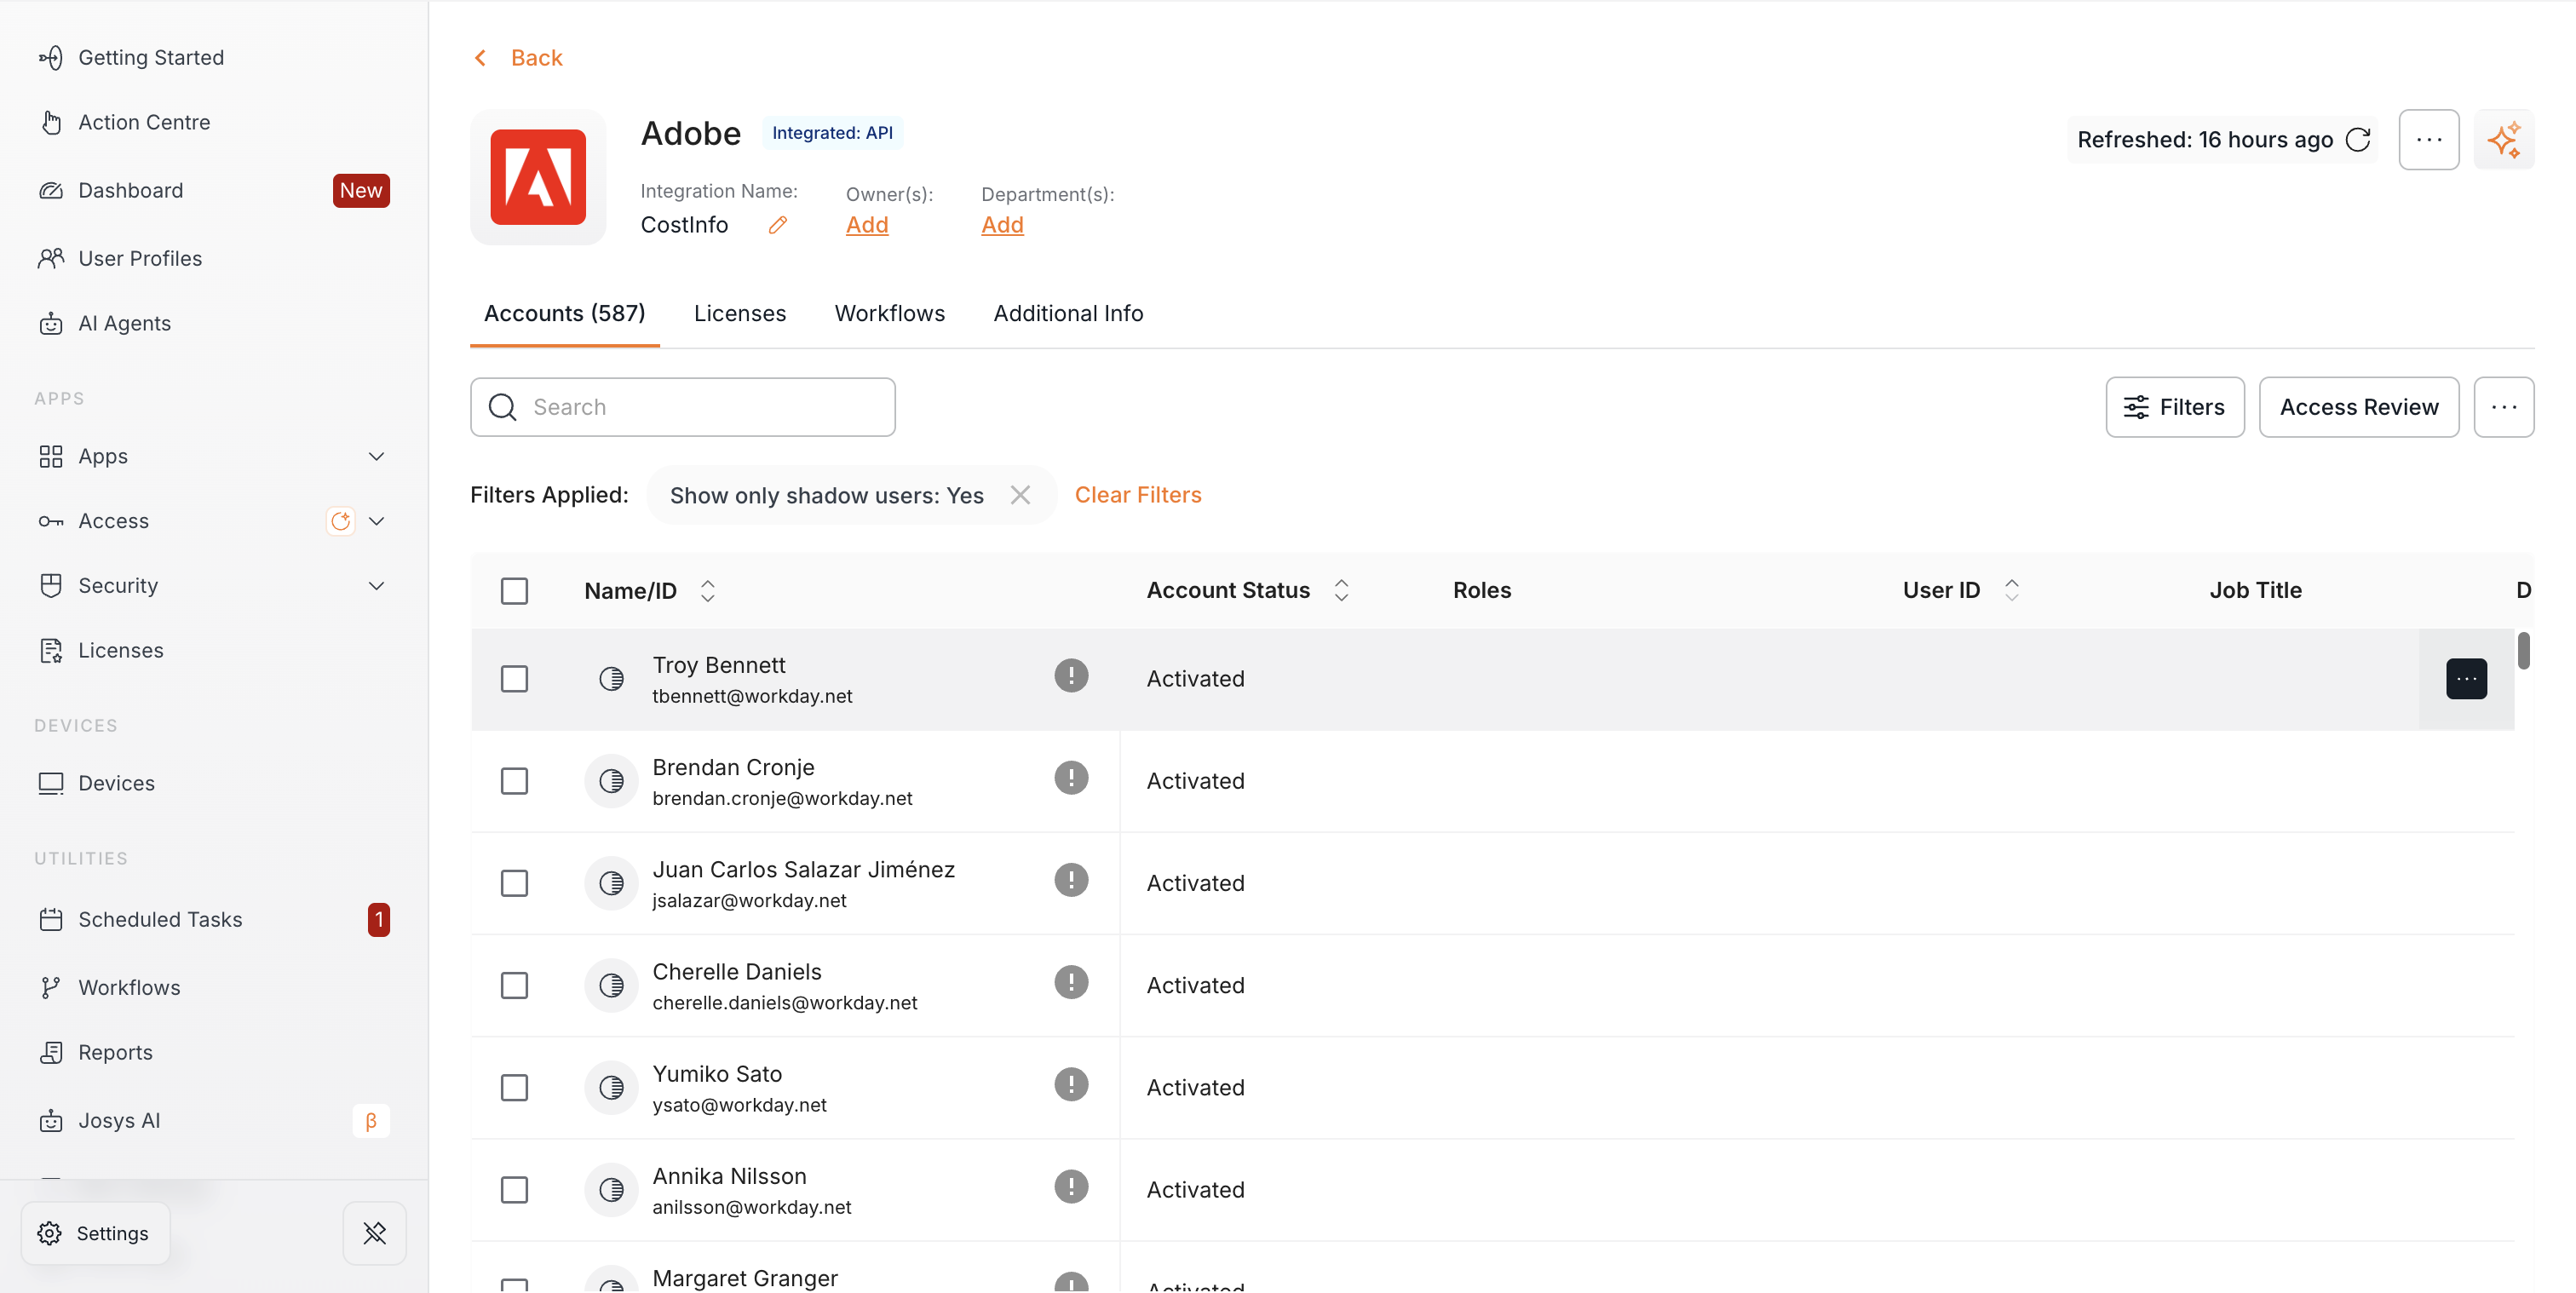This screenshot has height=1293, width=2576.
Task: Select Brendan Cronje's checkbox
Action: (514, 781)
